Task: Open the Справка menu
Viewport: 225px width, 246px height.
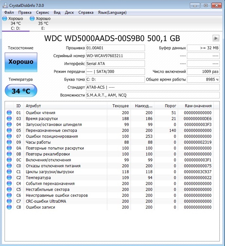Action: pos(86,12)
